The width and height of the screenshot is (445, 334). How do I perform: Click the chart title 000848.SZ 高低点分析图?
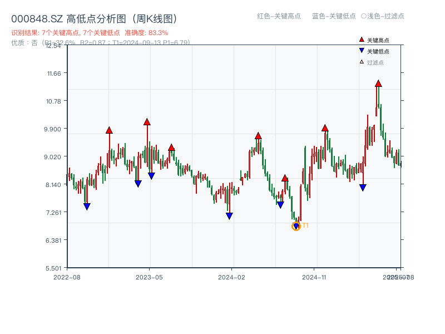point(95,19)
